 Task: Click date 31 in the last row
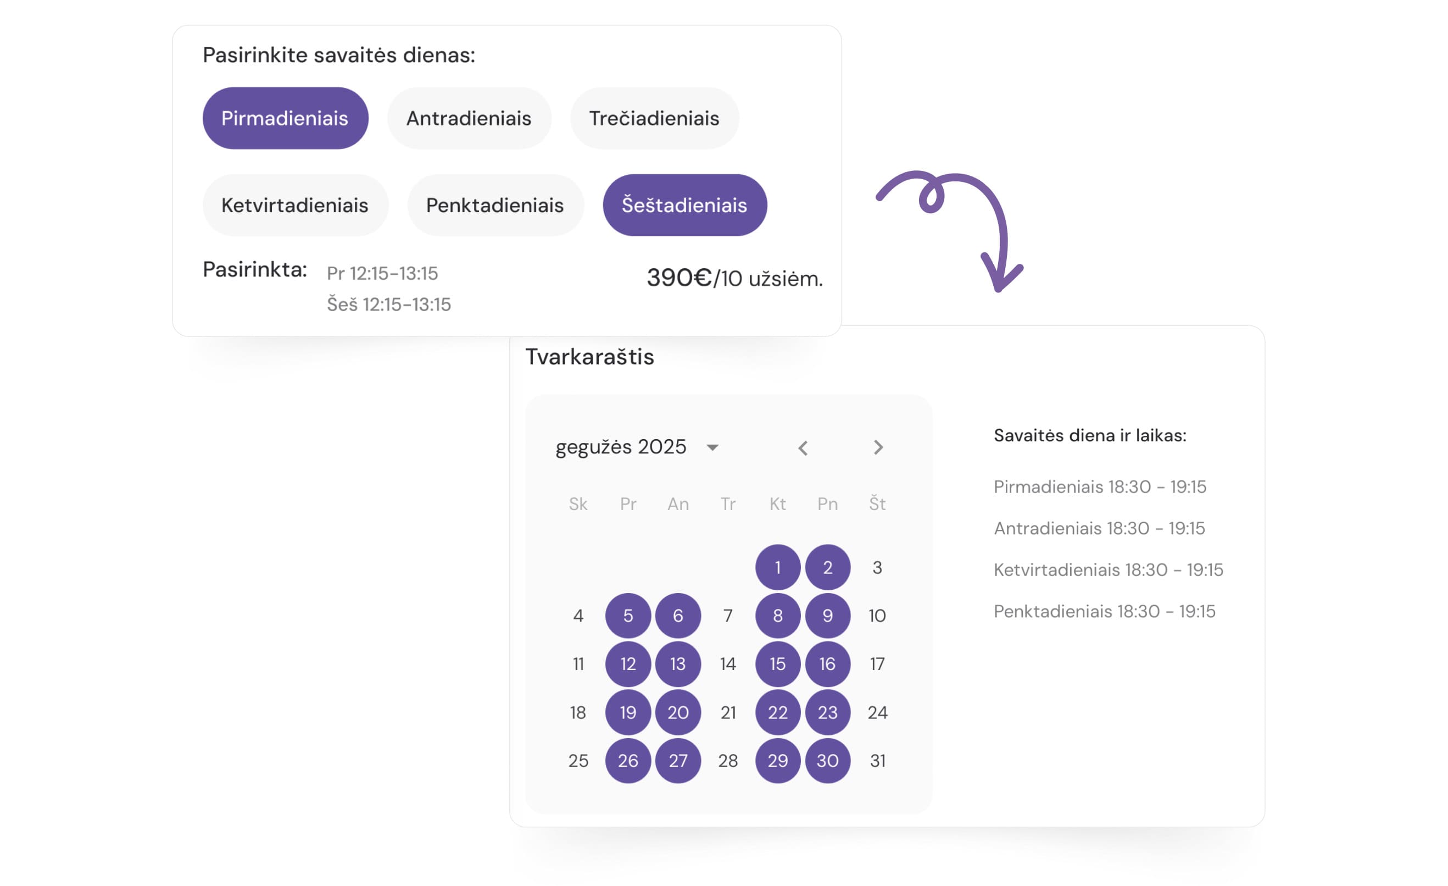[x=877, y=761]
